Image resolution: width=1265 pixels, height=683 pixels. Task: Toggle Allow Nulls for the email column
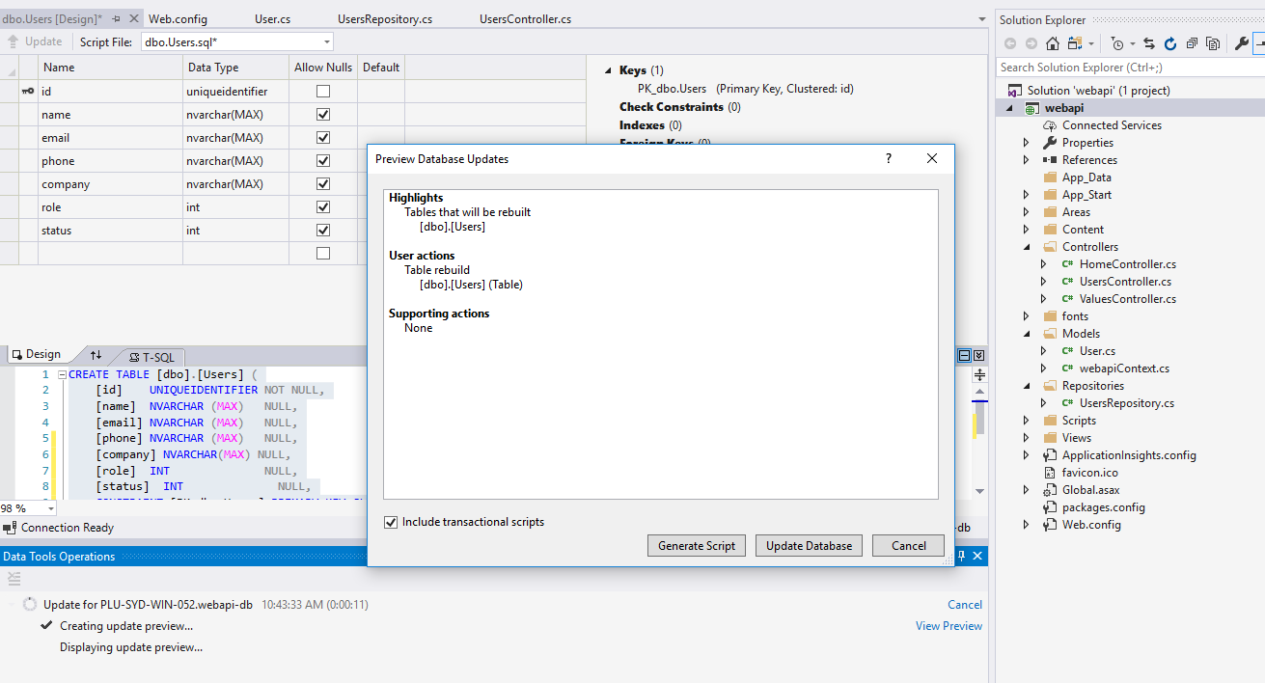323,138
